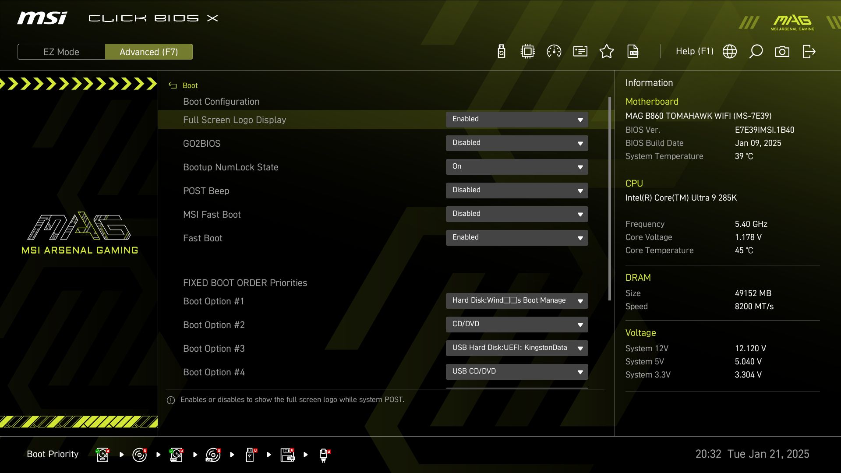Open the favorites star icon

(607, 52)
